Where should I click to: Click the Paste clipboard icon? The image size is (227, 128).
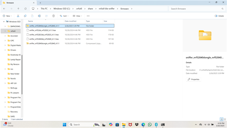tap(32, 16)
